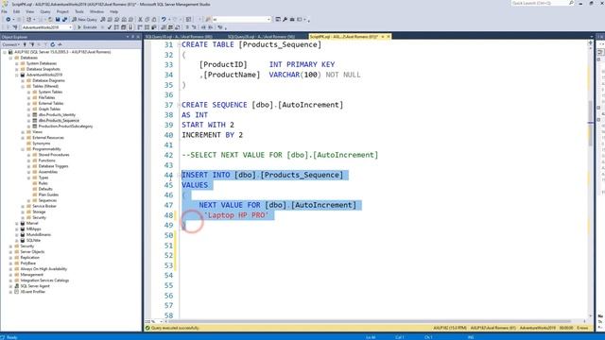Viewport: 605px width, 340px height.
Task: Open the Edit menu
Action: 16,11
